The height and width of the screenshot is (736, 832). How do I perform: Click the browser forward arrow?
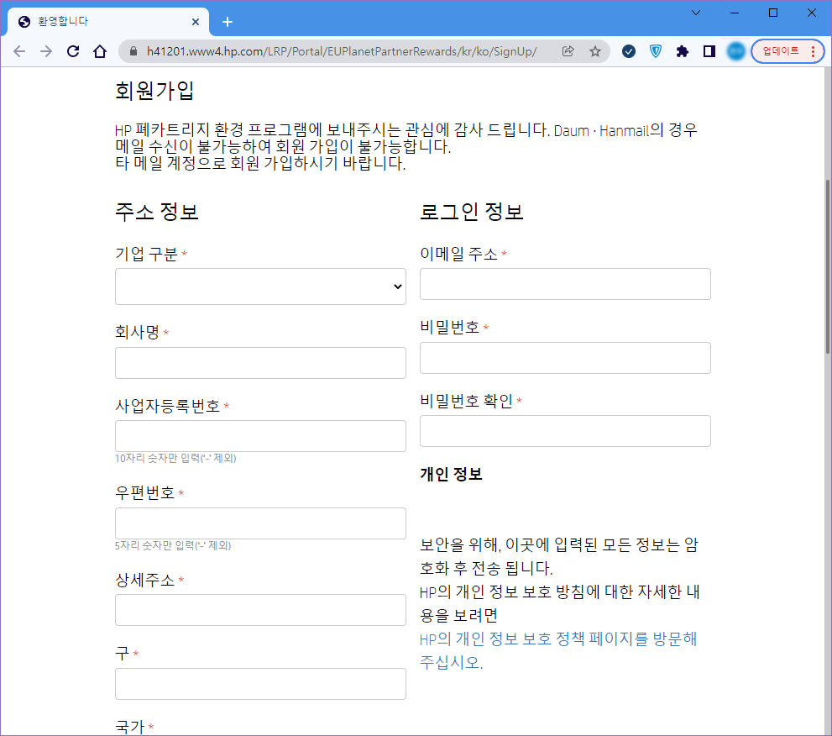[46, 51]
